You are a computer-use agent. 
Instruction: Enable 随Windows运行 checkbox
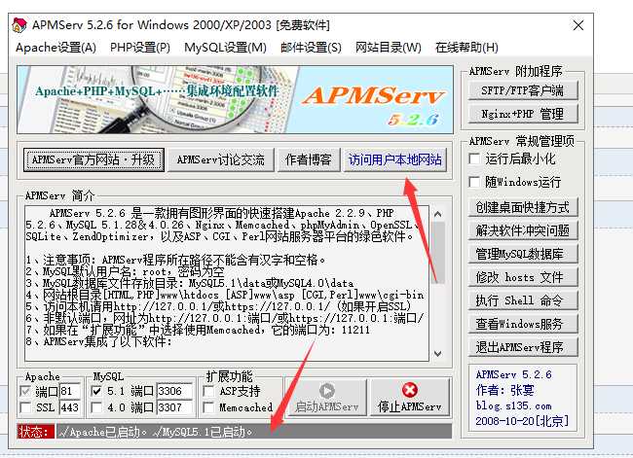(475, 182)
